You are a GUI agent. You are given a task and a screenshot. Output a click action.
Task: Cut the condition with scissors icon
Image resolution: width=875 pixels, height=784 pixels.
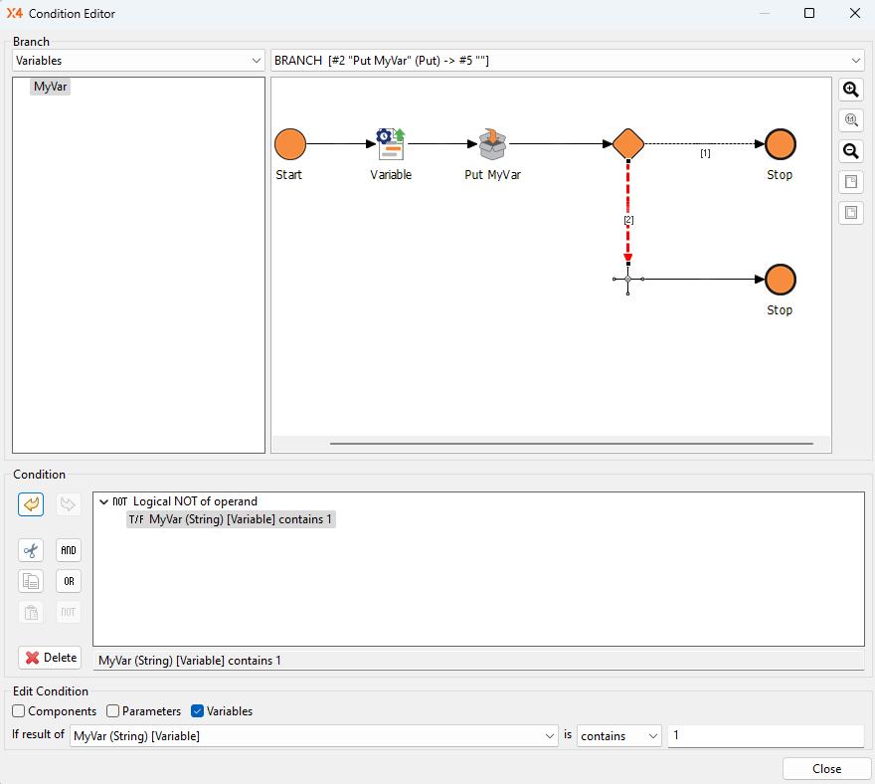[31, 550]
